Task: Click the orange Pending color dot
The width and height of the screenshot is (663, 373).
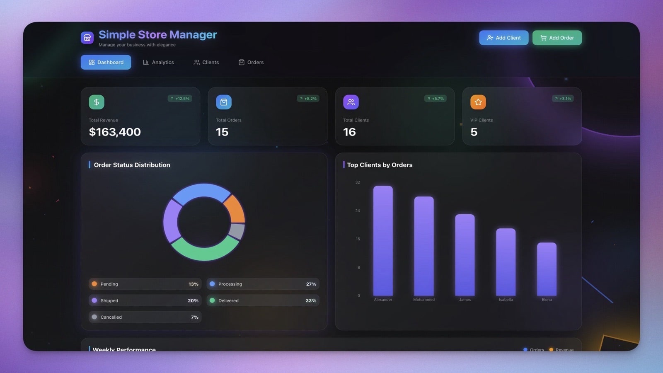Action: pos(94,284)
